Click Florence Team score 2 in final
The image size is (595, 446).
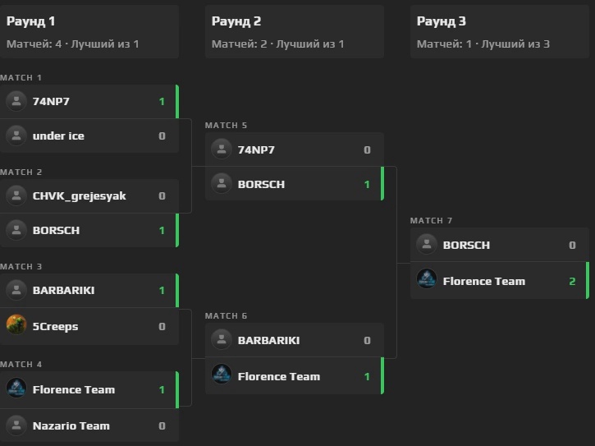[572, 281]
